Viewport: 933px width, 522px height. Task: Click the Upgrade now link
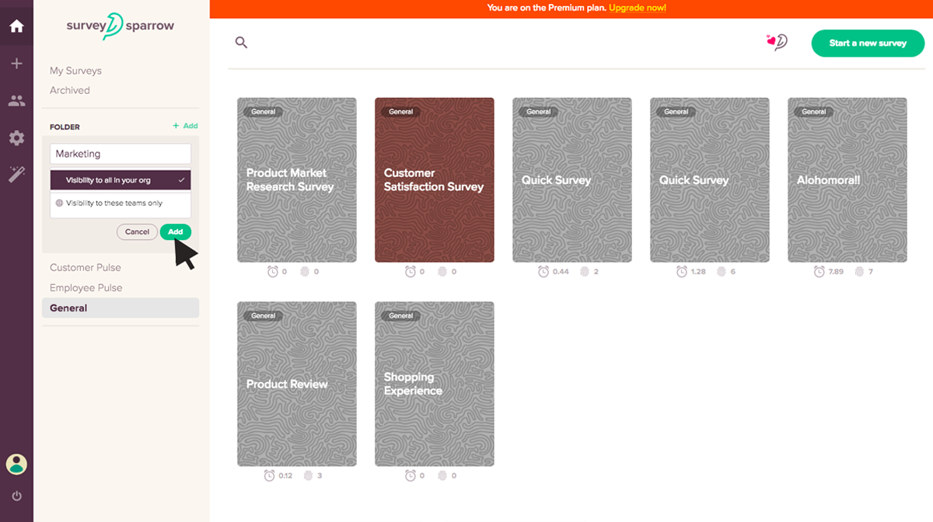coord(638,8)
